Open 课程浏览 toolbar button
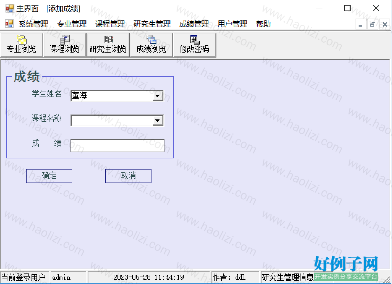The height and width of the screenshot is (284, 392). [65, 45]
